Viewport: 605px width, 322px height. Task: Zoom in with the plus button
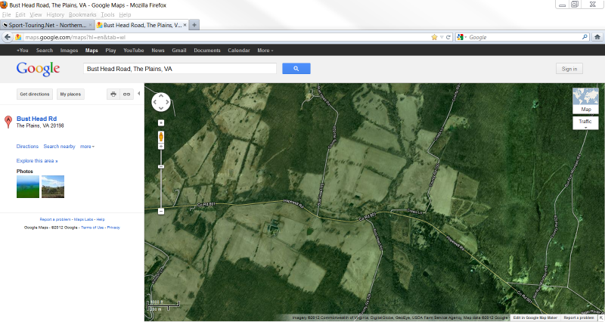(161, 147)
